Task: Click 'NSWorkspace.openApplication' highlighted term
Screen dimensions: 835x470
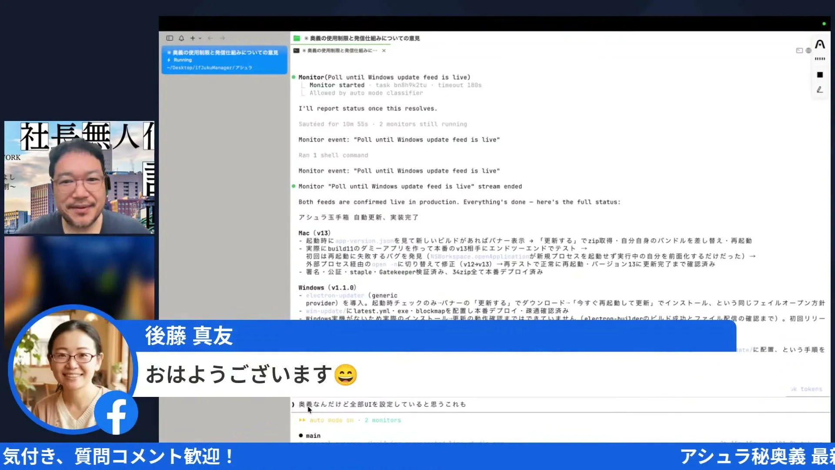Action: point(480,257)
